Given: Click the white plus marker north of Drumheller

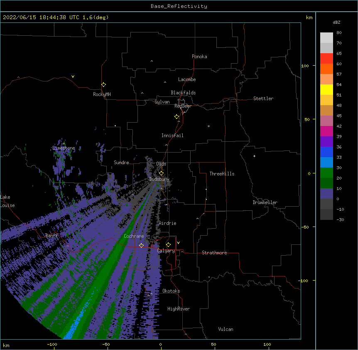Looking at the screenshot, I should [x=254, y=156].
